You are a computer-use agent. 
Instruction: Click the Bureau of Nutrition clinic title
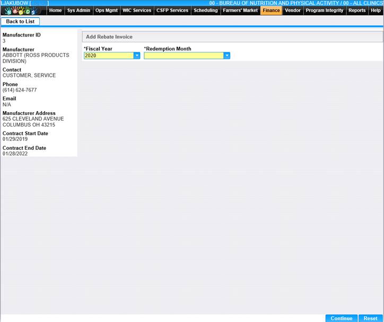tap(296, 3)
